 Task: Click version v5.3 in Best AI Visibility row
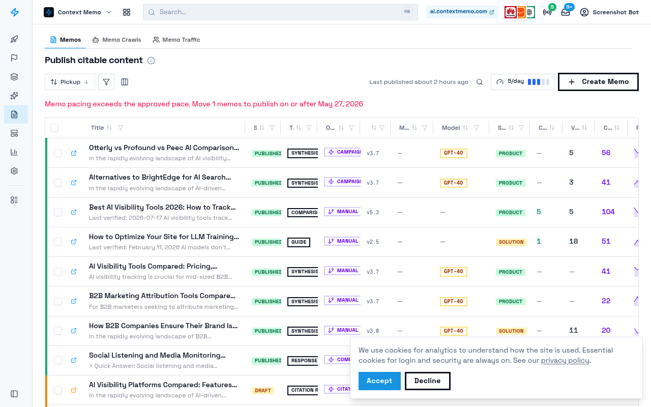373,213
